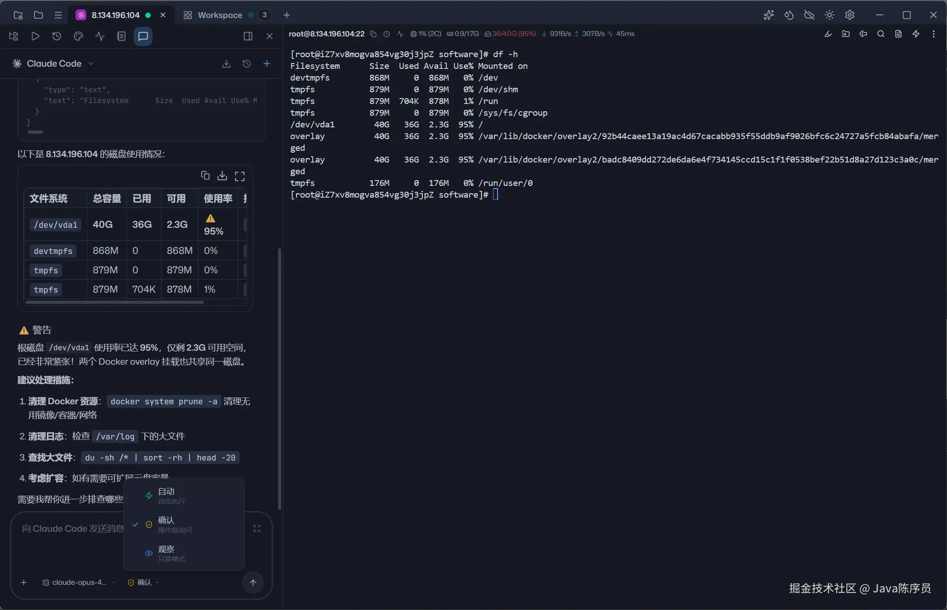
Task: Copy the root@8.134.196.104:22 address
Action: 373,34
